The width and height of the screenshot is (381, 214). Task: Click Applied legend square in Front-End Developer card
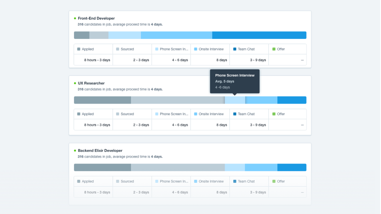[x=79, y=49]
